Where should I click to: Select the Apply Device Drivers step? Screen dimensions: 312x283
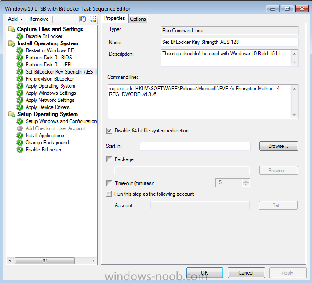(47, 107)
